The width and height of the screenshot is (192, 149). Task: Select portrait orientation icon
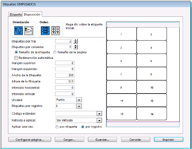(x=17, y=30)
